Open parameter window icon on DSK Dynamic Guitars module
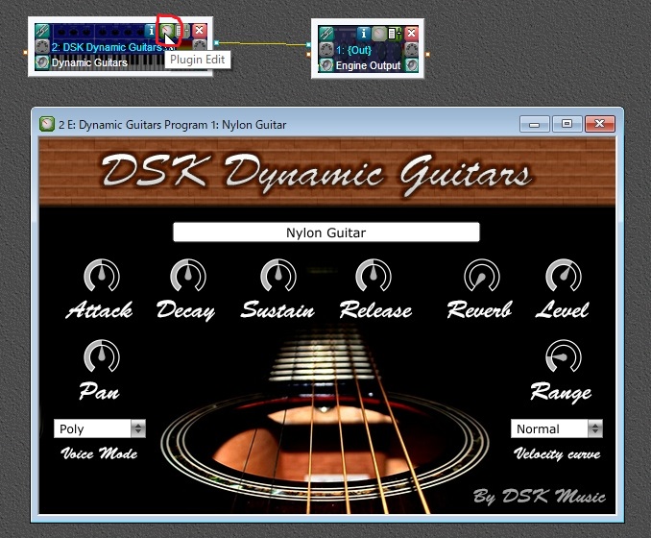Image resolution: width=651 pixels, height=538 pixels. tap(182, 31)
